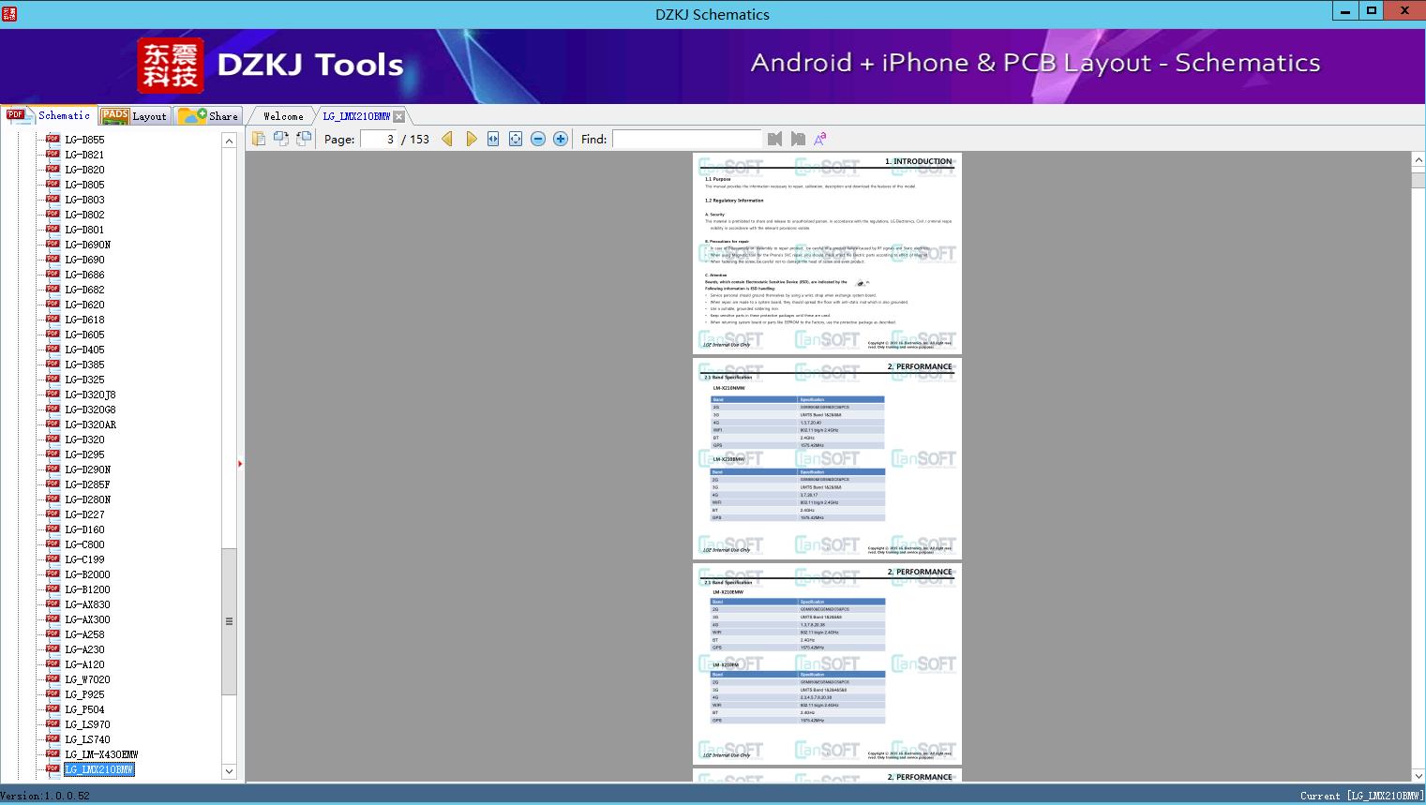Select LG-D320G8 entry
Screen dimensions: 1426x805
click(90, 410)
